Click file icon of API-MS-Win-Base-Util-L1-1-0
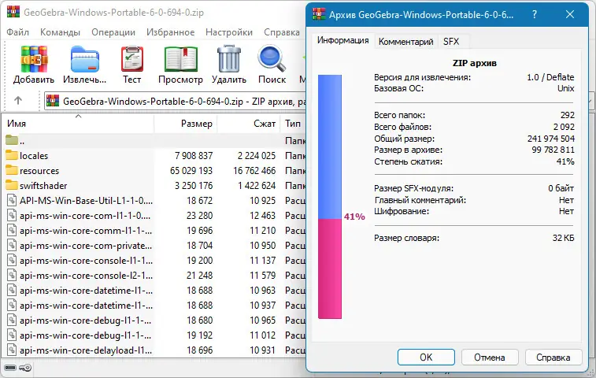 [x=12, y=200]
